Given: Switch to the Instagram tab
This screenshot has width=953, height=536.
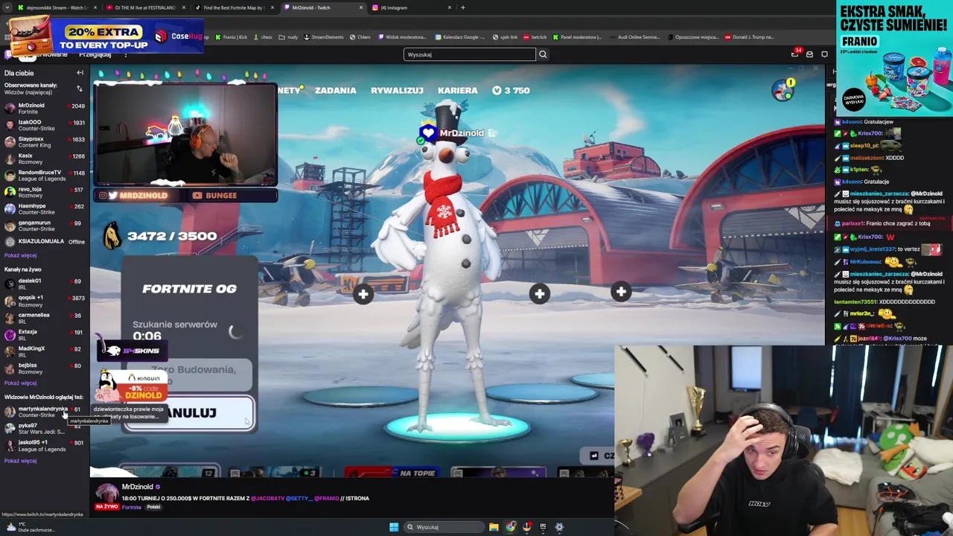Looking at the screenshot, I should click(411, 7).
